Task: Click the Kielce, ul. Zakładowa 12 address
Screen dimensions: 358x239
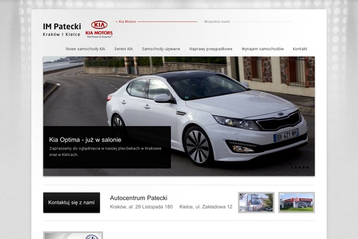Action: tap(205, 207)
